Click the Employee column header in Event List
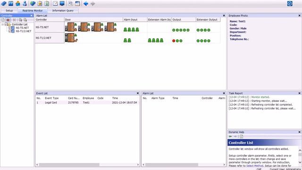 pyautogui.click(x=88, y=98)
